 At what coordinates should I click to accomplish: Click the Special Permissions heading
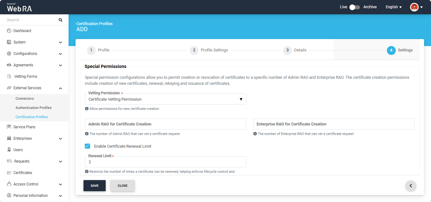(x=105, y=67)
